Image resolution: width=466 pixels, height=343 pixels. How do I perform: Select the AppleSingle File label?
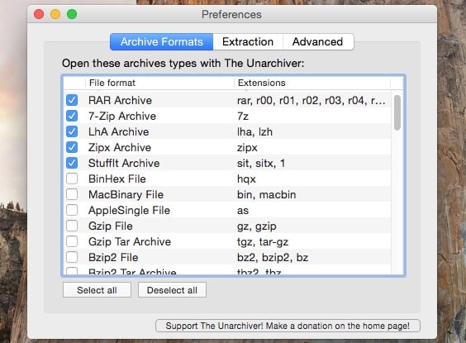[x=129, y=211]
